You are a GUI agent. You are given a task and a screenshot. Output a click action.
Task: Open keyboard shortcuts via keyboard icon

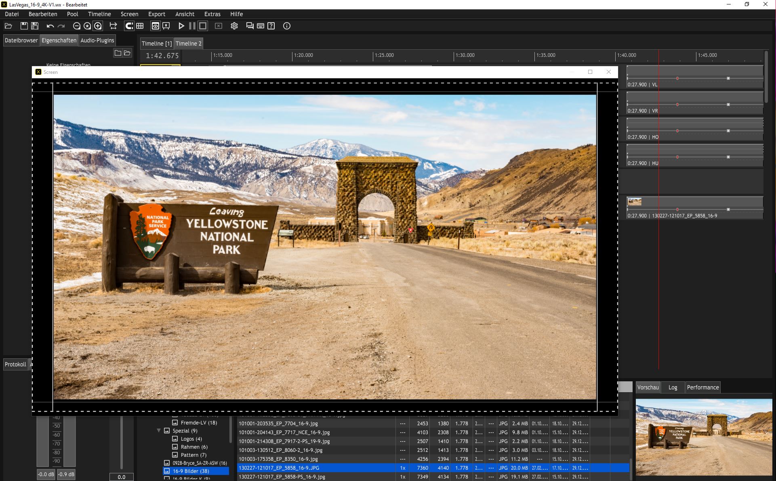(x=261, y=26)
